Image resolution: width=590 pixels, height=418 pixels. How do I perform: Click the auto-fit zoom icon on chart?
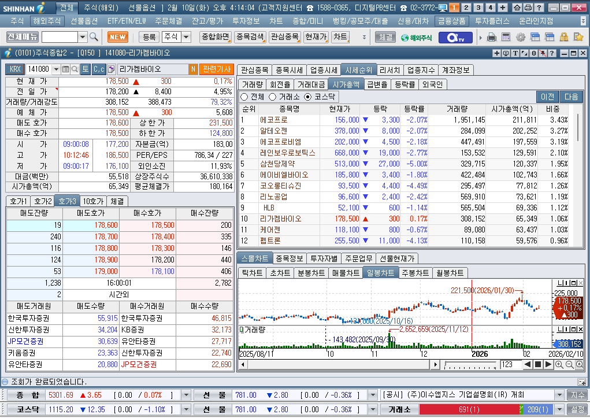pos(580,364)
